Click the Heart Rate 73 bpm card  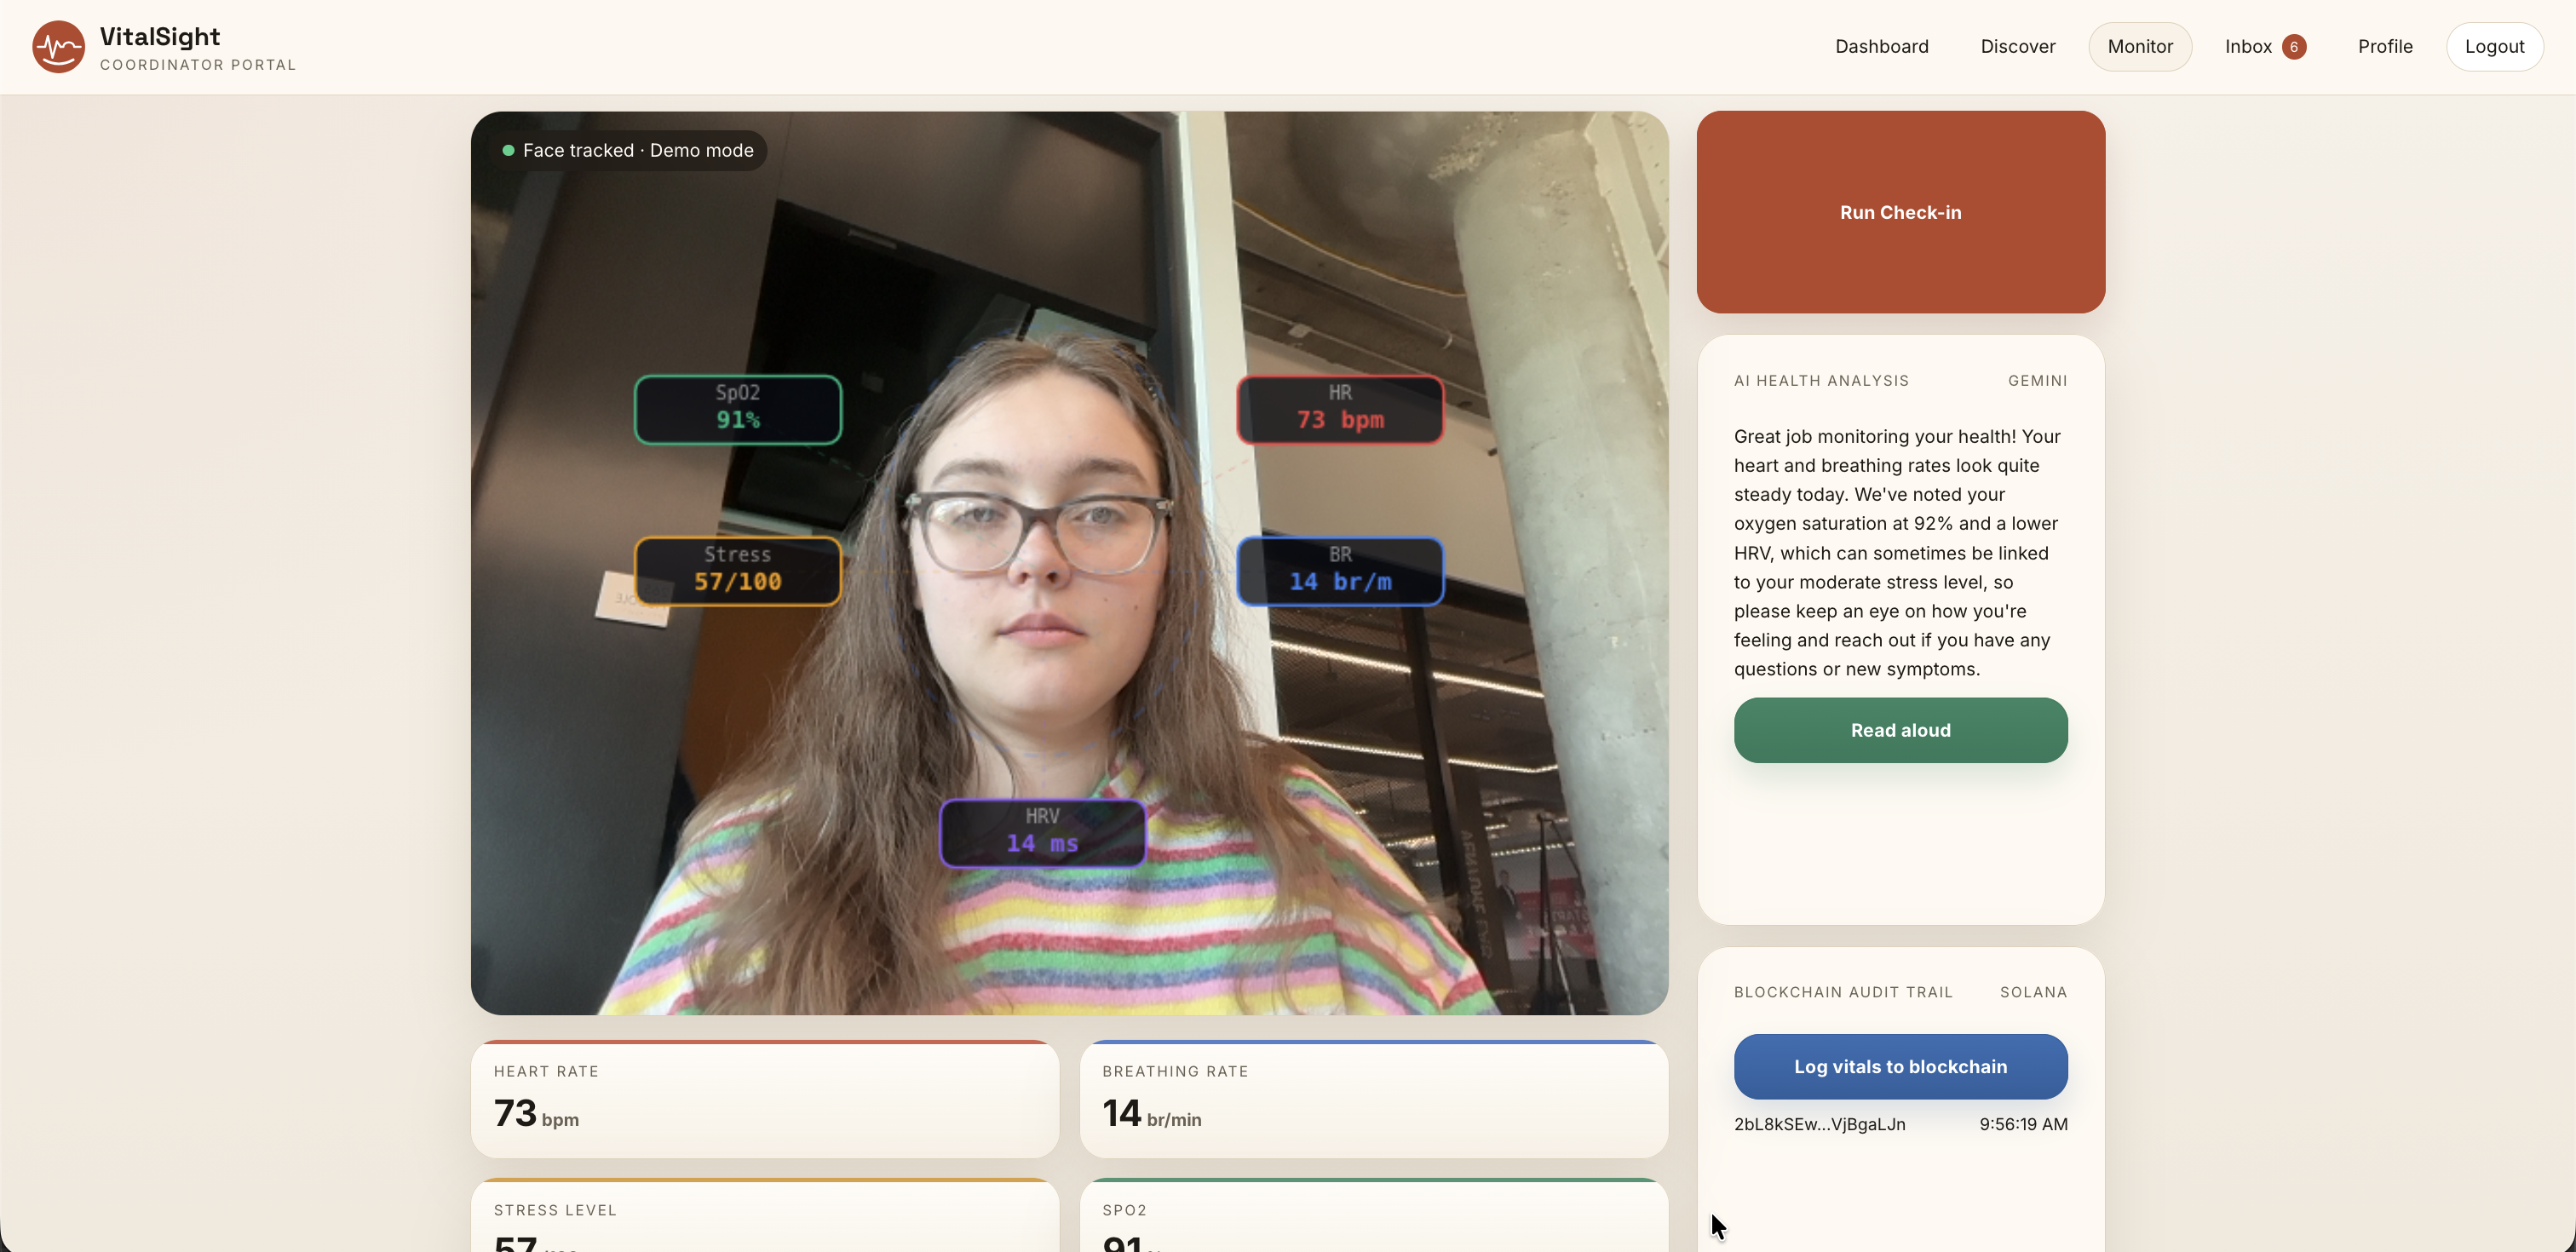pos(764,1100)
